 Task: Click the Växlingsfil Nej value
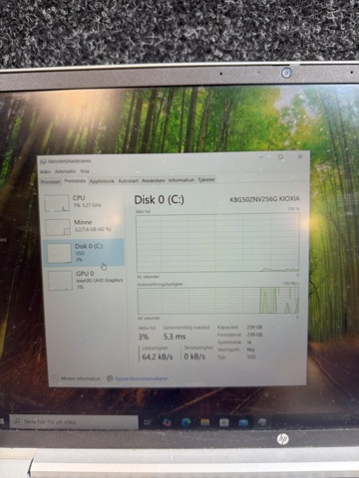point(250,350)
